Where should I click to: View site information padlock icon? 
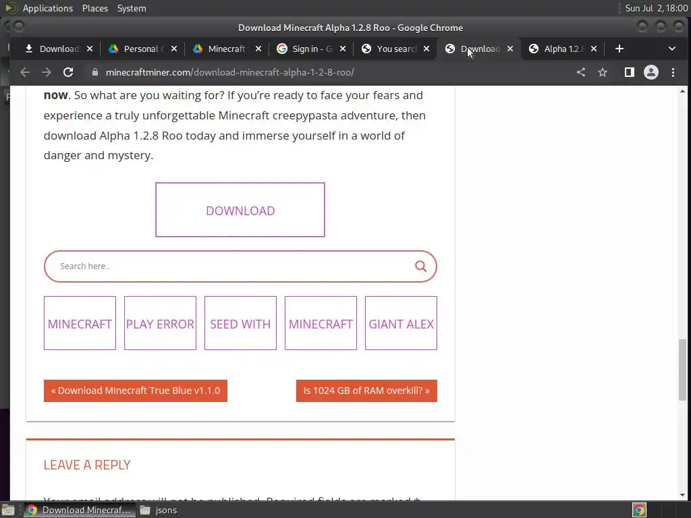tap(94, 72)
